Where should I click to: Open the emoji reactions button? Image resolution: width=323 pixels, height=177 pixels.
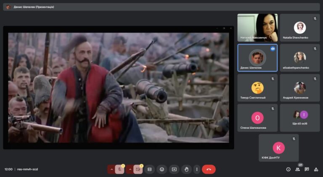162,169
